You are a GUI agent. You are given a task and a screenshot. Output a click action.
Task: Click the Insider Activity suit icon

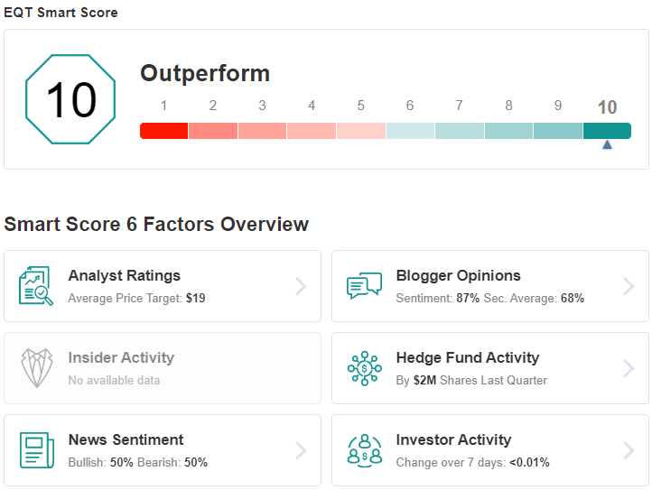37,368
